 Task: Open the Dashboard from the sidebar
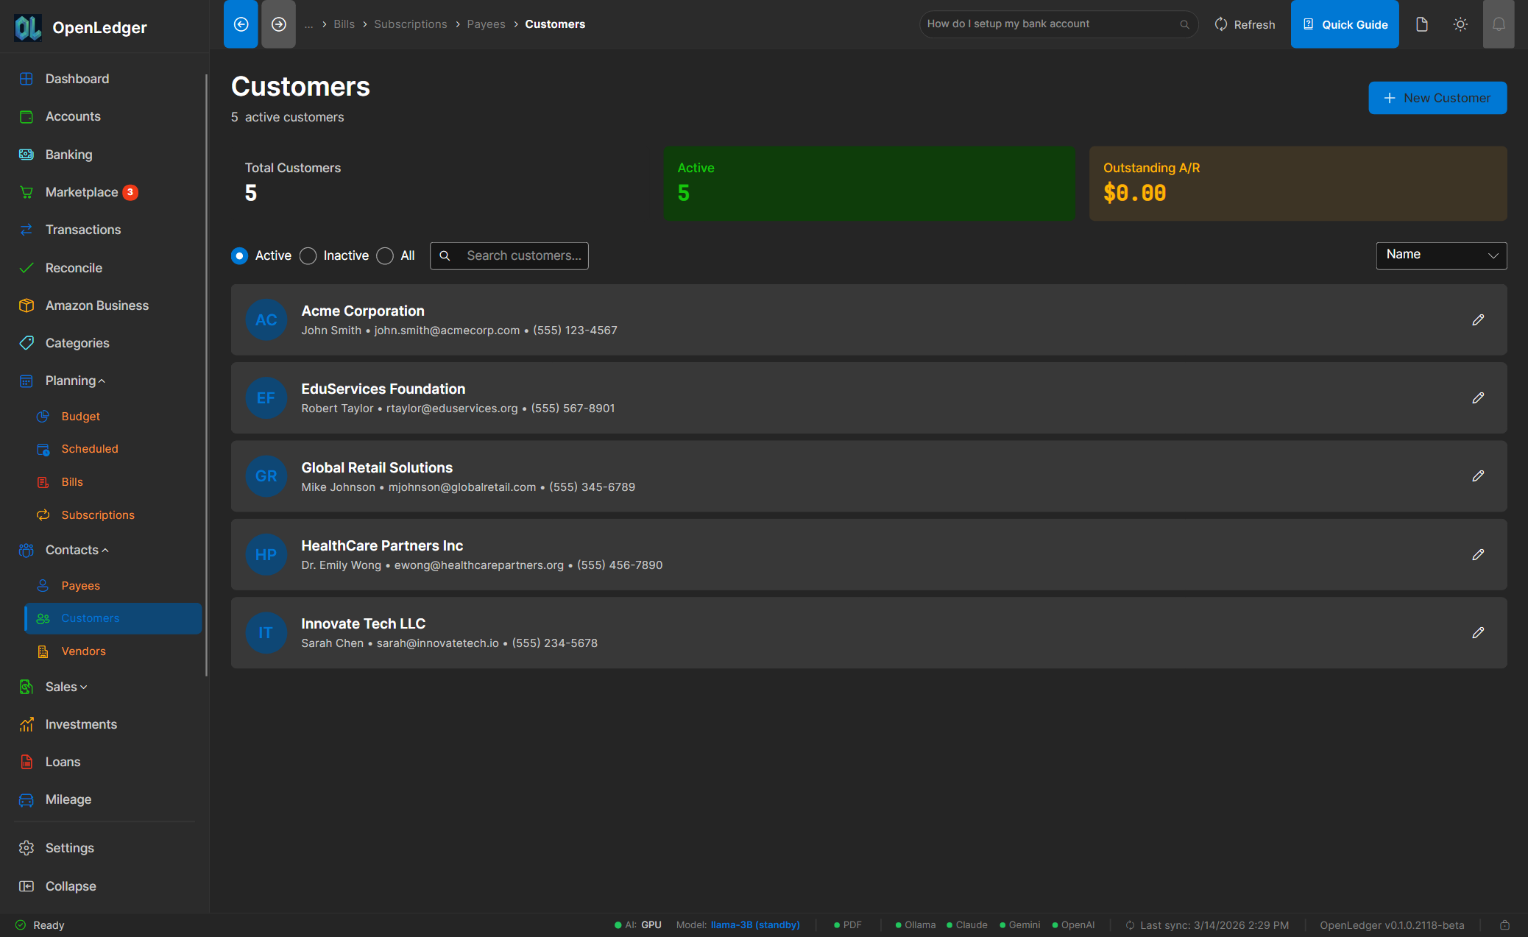(76, 78)
